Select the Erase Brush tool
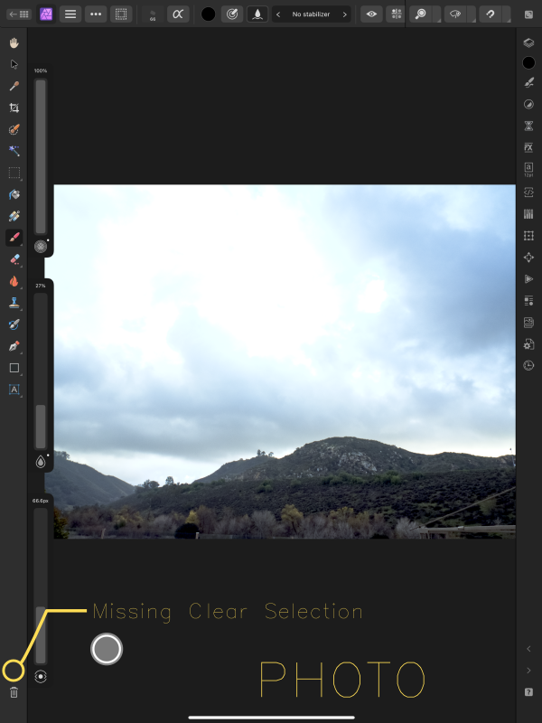The height and width of the screenshot is (723, 542). pos(14,259)
